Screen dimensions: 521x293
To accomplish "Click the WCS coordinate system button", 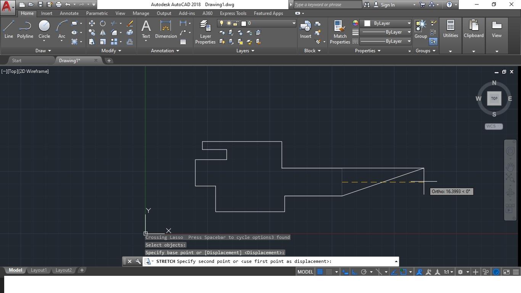I will tap(494, 126).
